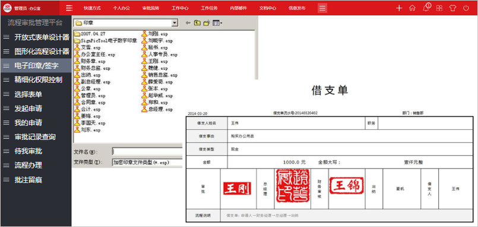Select the 2007.04.27 folder
The image size is (478, 227).
tap(90, 34)
